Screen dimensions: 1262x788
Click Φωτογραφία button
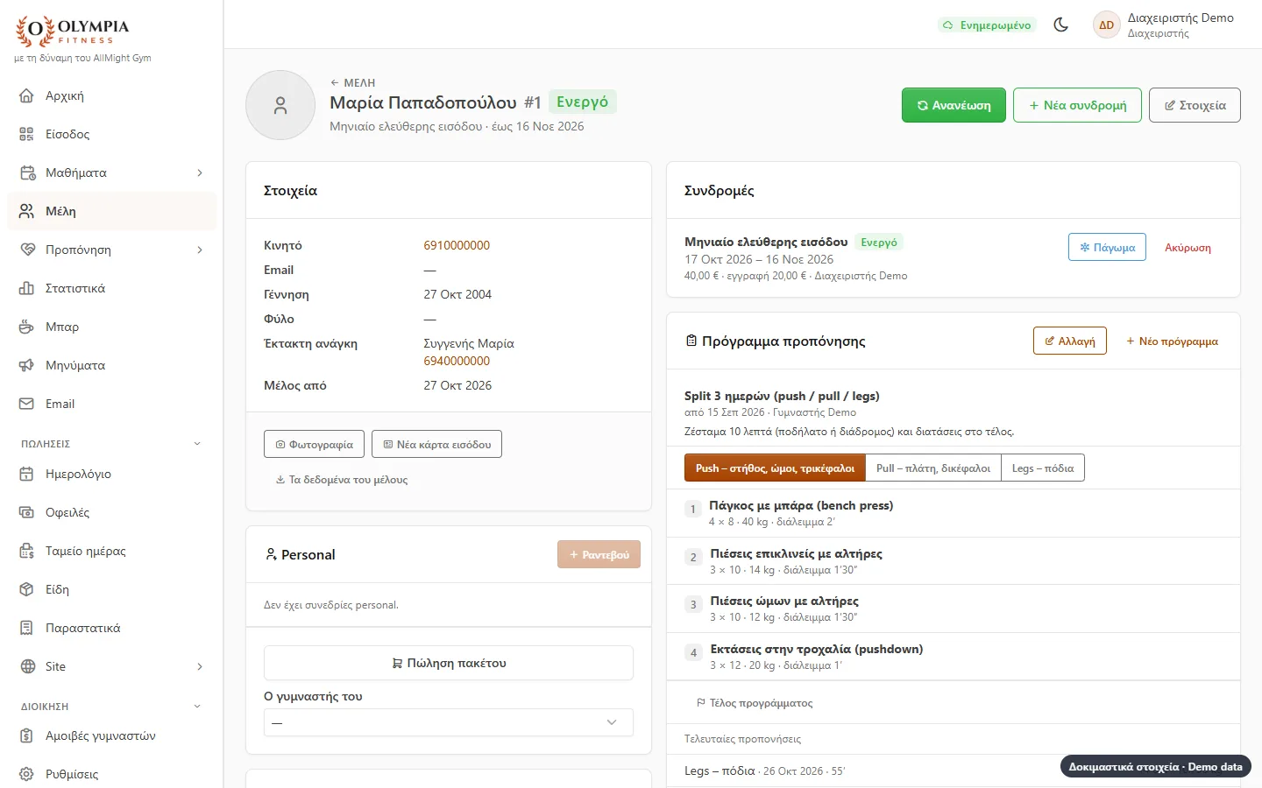pyautogui.click(x=314, y=444)
